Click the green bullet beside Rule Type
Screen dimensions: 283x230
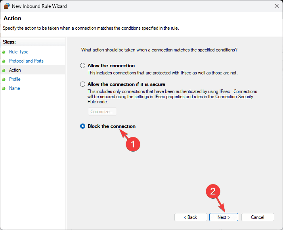click(x=4, y=52)
